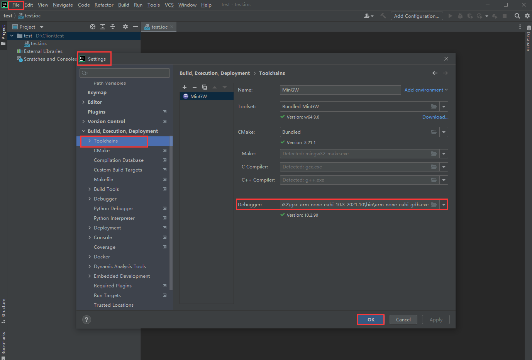Click Cancel in Settings dialog
Viewport: 532px width, 360px height.
[x=403, y=319]
